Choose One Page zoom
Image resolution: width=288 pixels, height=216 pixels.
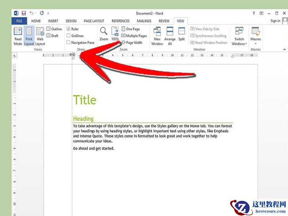click(x=131, y=29)
